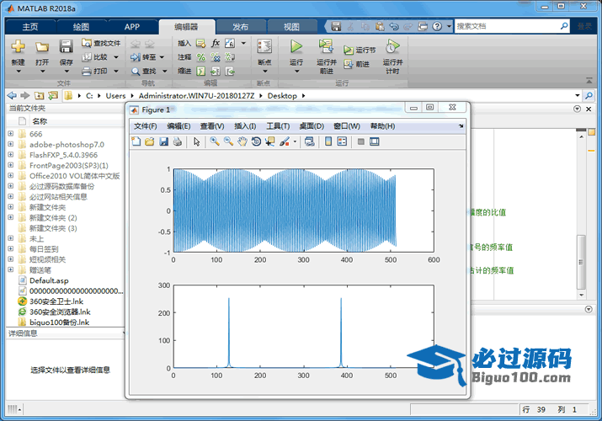Click the editor vertical scrollbar thumb
Image resolution: width=602 pixels, height=421 pixels.
[581, 262]
